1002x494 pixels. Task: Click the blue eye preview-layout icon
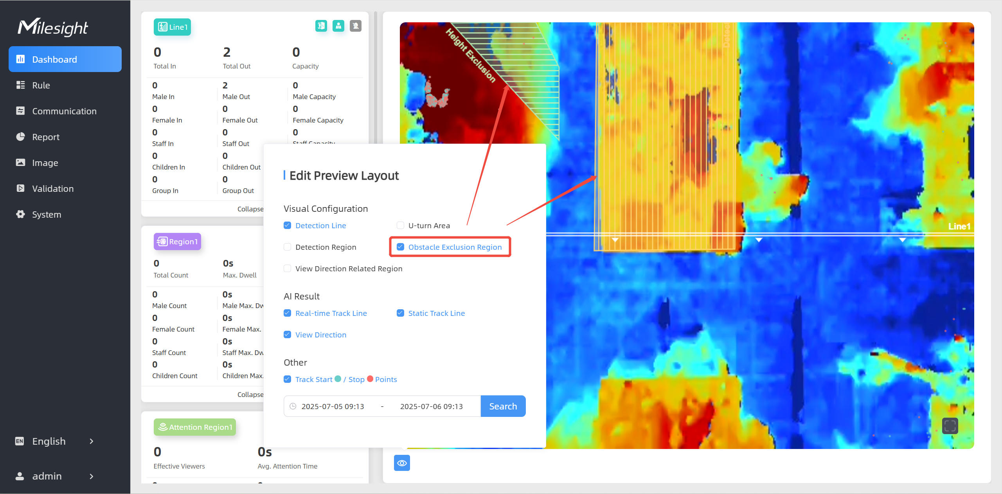coord(401,463)
